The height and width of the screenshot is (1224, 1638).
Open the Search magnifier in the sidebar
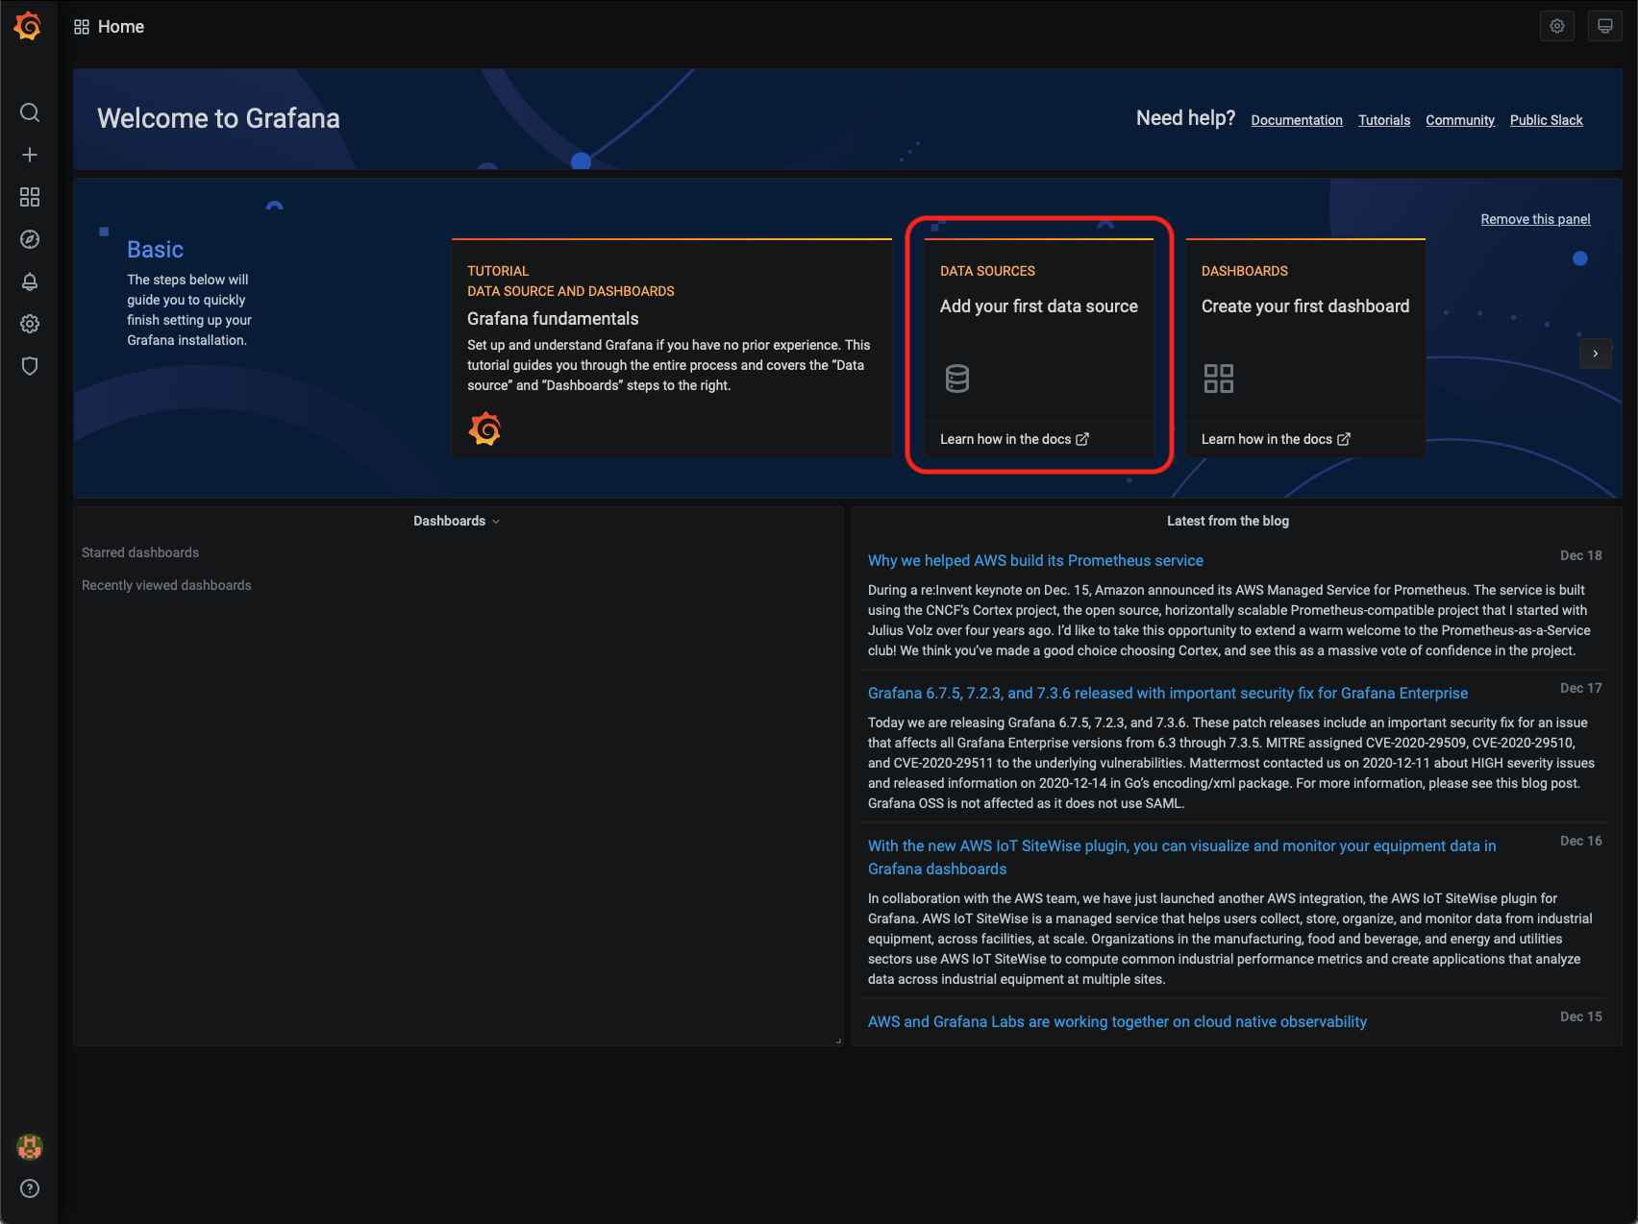click(30, 112)
